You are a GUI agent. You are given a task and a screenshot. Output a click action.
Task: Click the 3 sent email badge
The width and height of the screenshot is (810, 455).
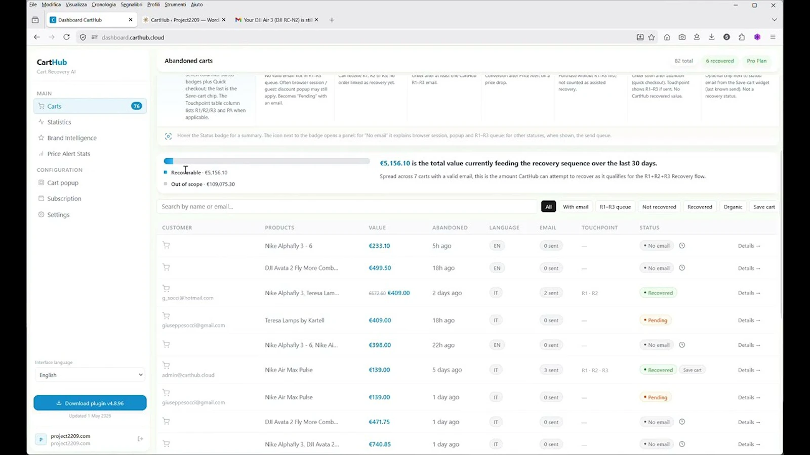point(551,370)
